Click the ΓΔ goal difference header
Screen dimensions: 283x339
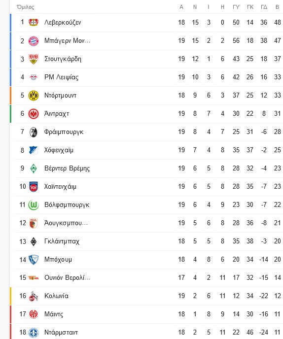264,7
